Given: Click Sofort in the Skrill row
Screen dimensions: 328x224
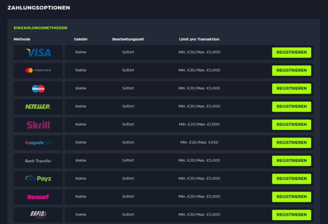Looking at the screenshot, I should (x=128, y=124).
